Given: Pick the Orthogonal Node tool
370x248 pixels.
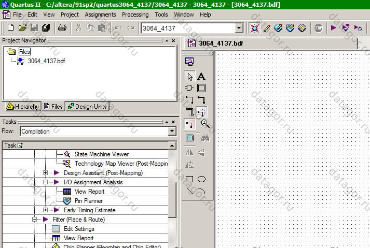Looking at the screenshot, I should tap(189, 100).
